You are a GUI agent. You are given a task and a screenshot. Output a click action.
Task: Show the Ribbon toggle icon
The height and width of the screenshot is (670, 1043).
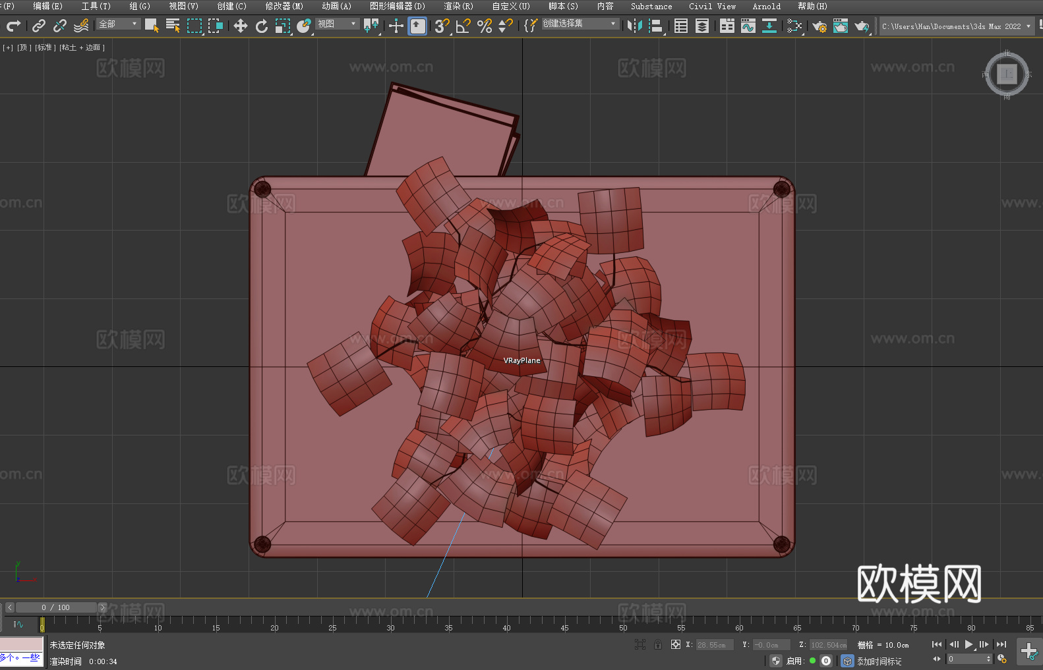[727, 26]
